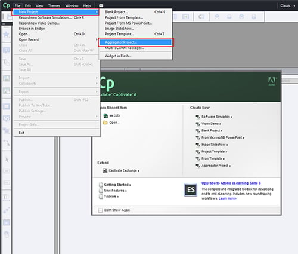Open the New Features link

115,191
